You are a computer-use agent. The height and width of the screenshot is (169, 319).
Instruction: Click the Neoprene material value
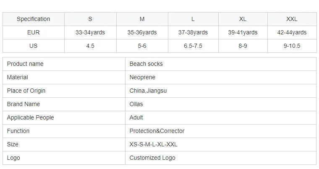pos(142,77)
